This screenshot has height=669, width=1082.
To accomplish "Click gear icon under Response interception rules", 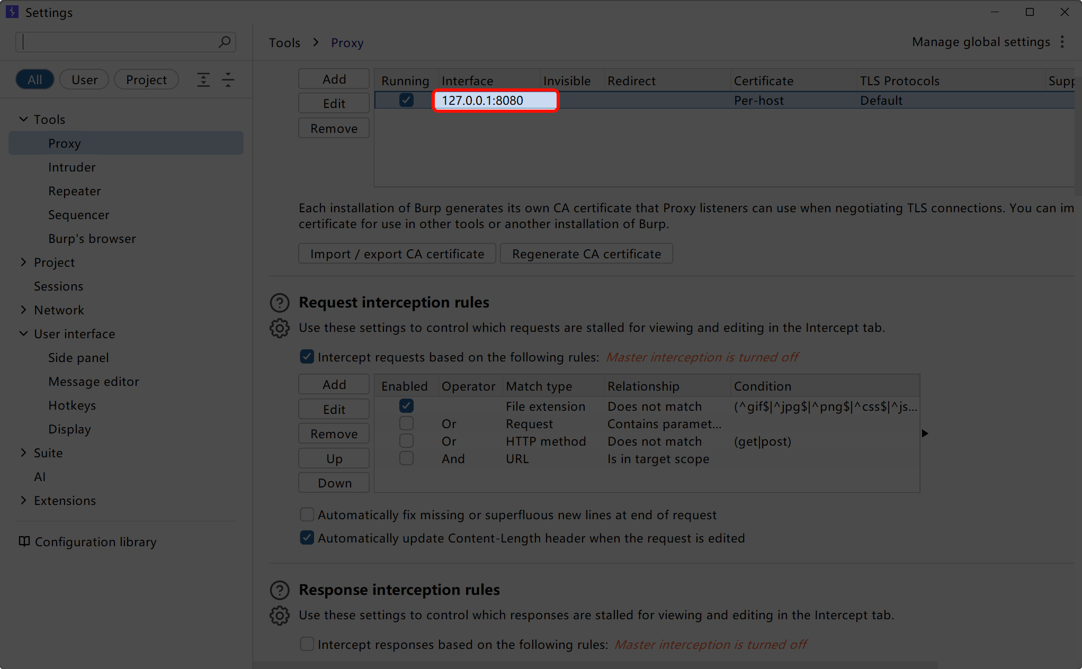I will (280, 616).
